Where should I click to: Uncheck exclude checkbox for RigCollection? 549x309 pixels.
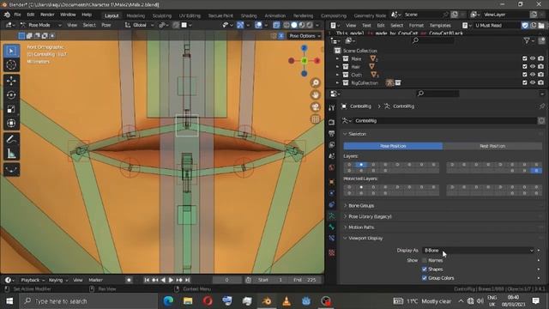(x=524, y=82)
